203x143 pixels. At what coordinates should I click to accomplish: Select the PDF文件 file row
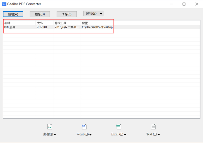pyautogui.click(x=101, y=27)
